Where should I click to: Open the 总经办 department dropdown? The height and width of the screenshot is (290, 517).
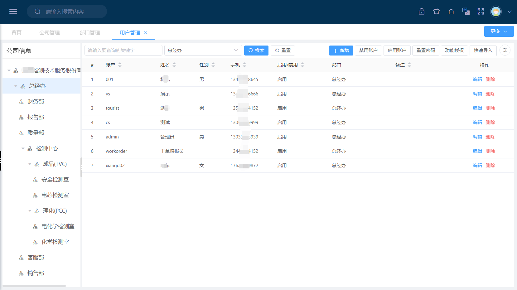[203, 50]
